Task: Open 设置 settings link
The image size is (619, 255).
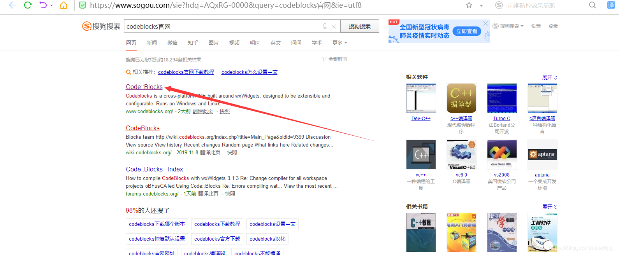Action: pos(536,26)
